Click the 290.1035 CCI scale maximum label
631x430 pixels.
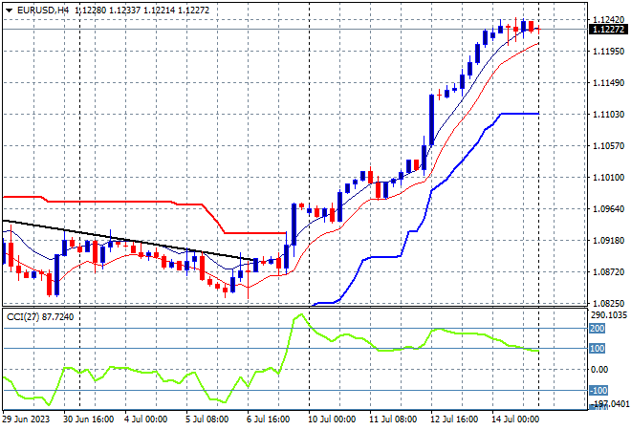point(610,315)
